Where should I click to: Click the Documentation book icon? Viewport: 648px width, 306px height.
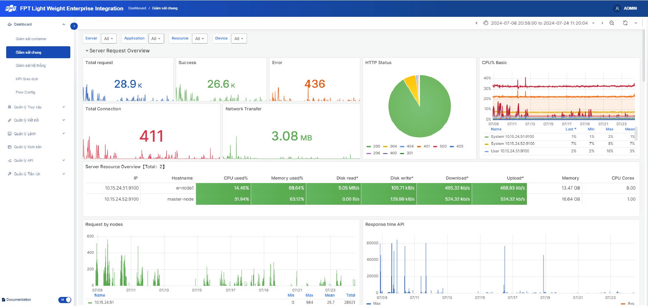[x=4, y=300]
